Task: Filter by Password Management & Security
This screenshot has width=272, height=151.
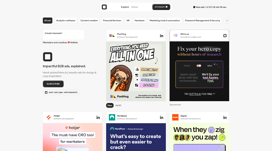Action: click(202, 21)
